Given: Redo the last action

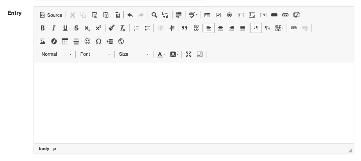Looking at the screenshot, I should point(141,15).
